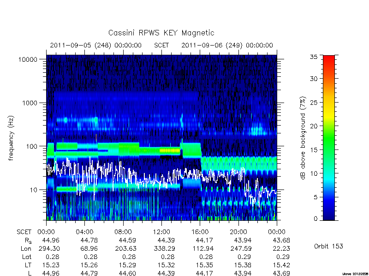Click the "SCET" label between the top dates
The width and height of the screenshot is (369, 276).
161,45
